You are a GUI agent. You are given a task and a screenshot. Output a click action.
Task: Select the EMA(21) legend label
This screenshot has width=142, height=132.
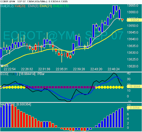pyautogui.click(x=46, y=6)
